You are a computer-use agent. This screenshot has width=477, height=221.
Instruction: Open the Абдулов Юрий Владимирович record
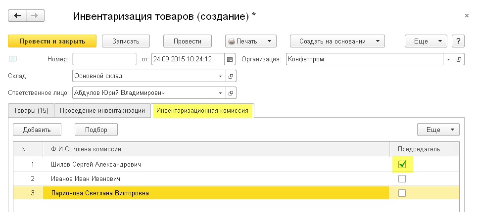tap(231, 93)
